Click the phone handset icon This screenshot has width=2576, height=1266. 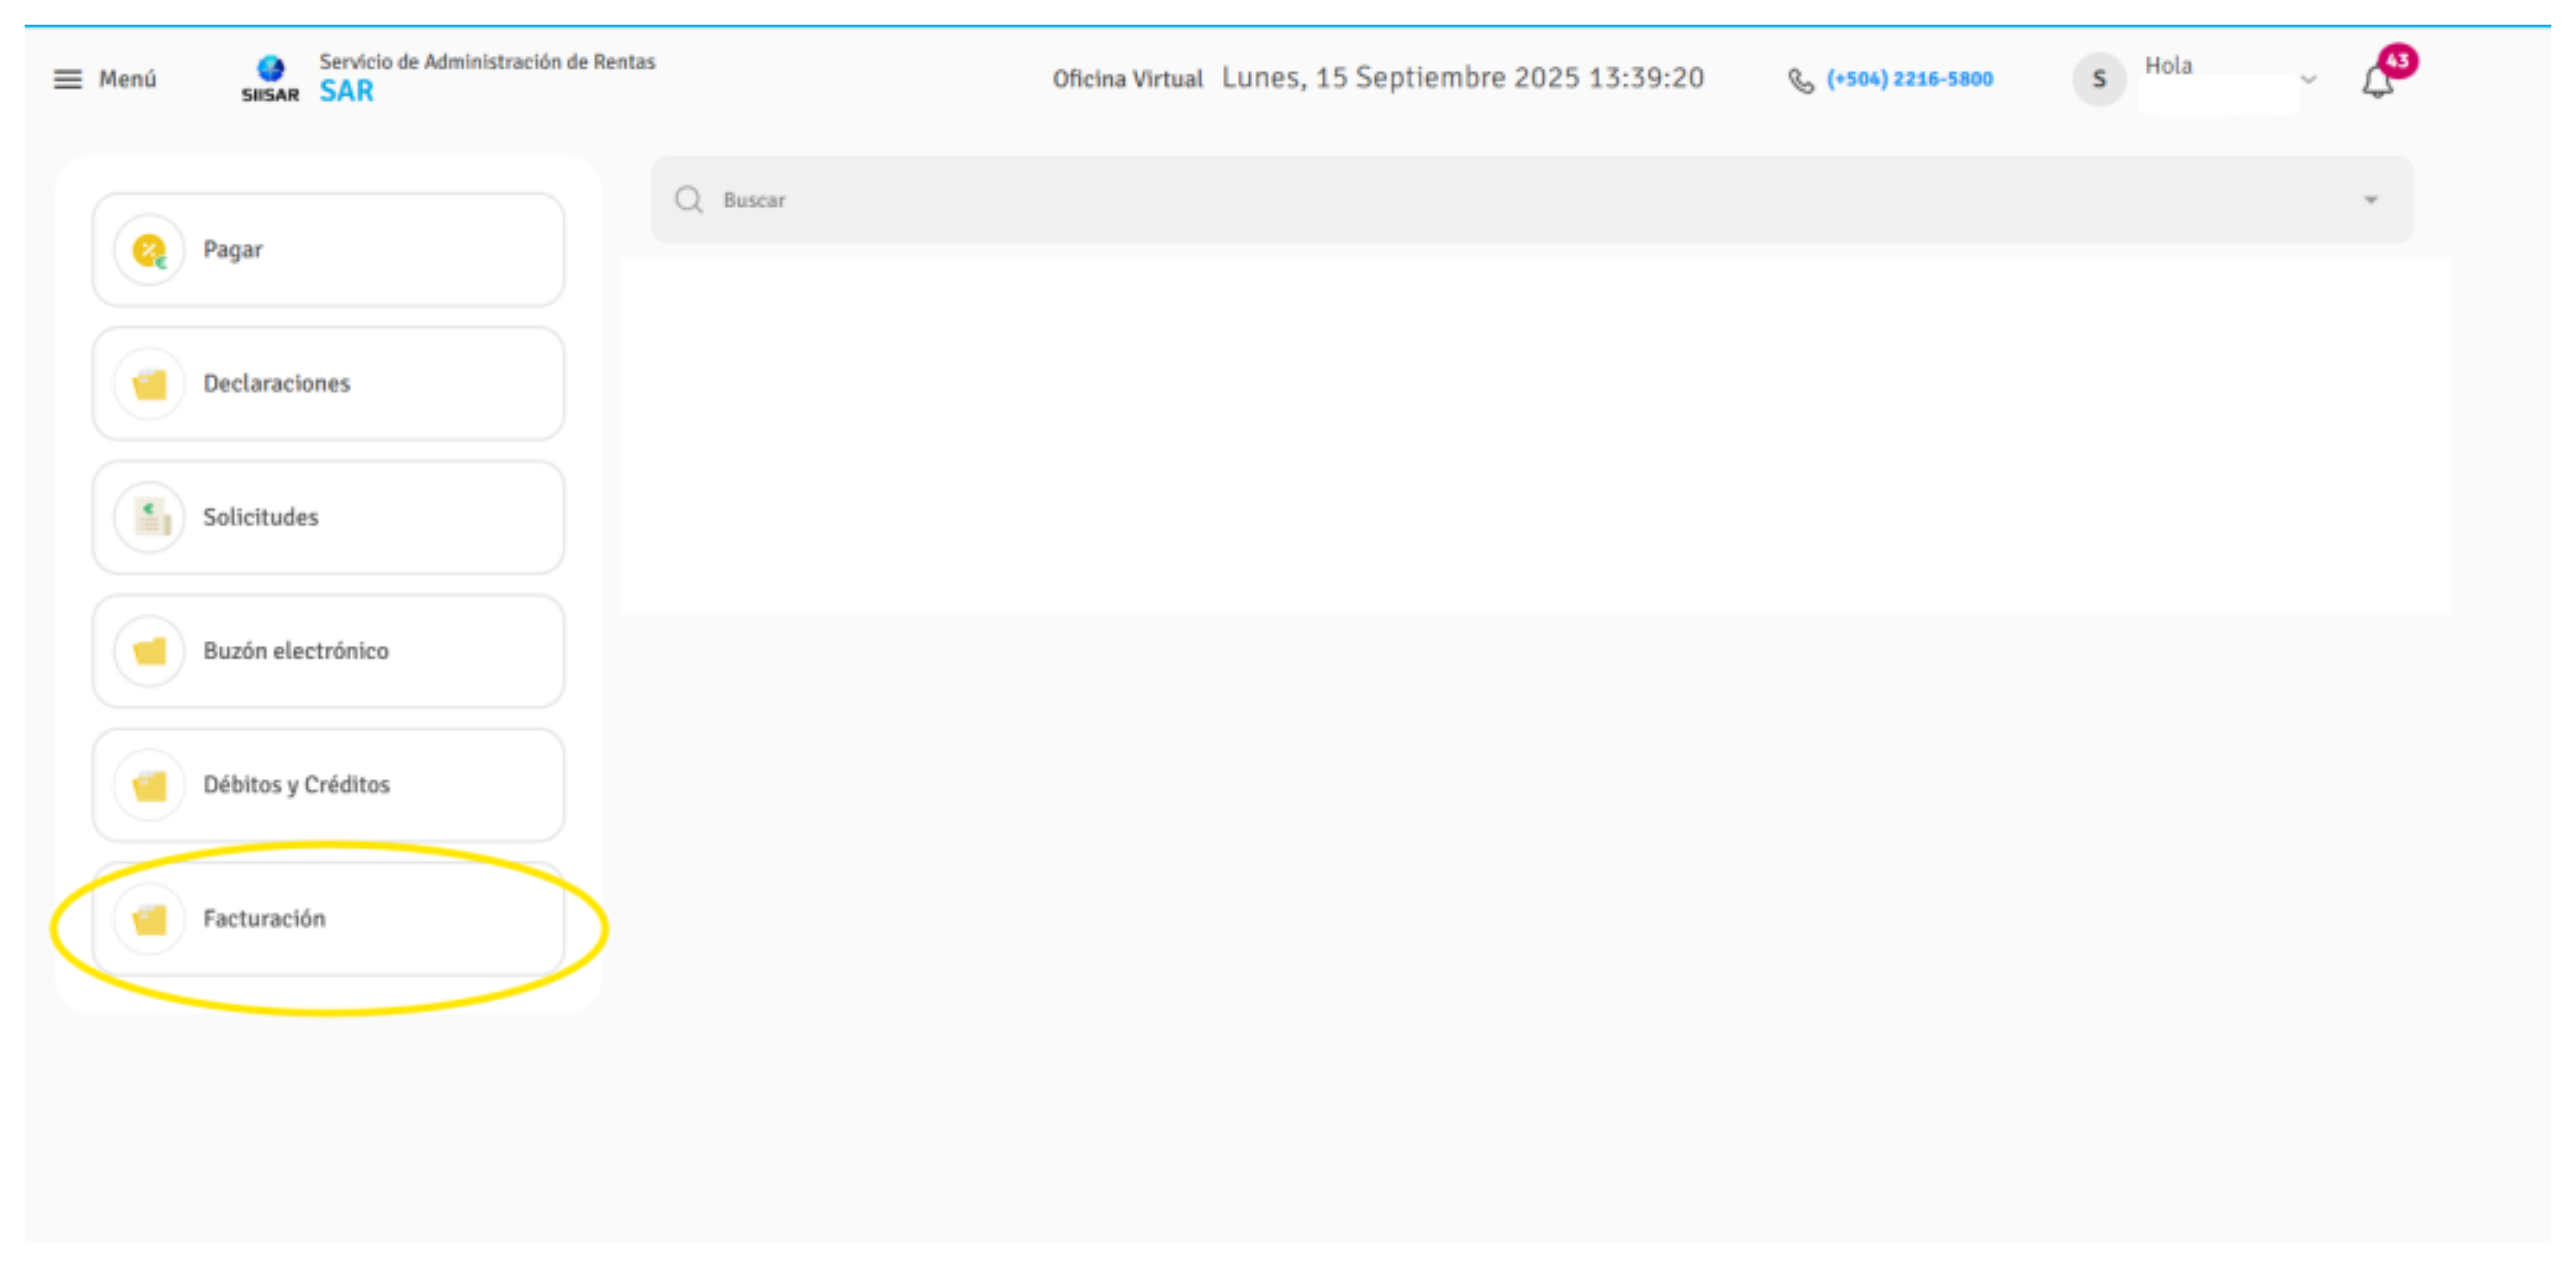(x=1800, y=80)
